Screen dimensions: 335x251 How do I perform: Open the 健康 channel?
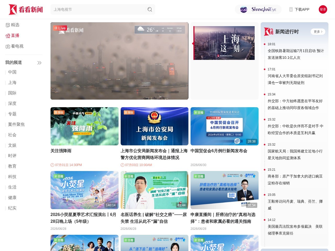tap(12, 198)
